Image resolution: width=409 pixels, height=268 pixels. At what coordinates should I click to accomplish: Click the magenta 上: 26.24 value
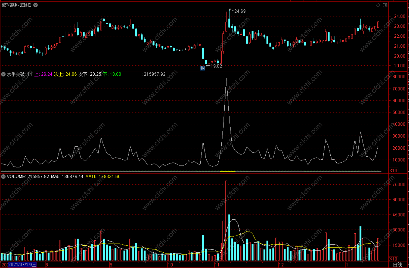point(43,74)
